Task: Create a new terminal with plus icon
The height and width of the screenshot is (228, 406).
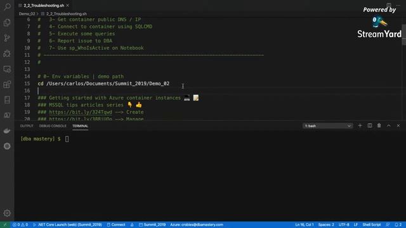Action: coord(360,125)
